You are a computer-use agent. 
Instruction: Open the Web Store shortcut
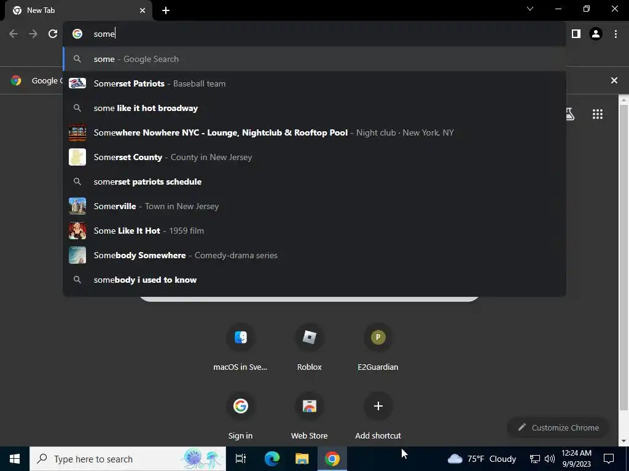click(x=310, y=416)
